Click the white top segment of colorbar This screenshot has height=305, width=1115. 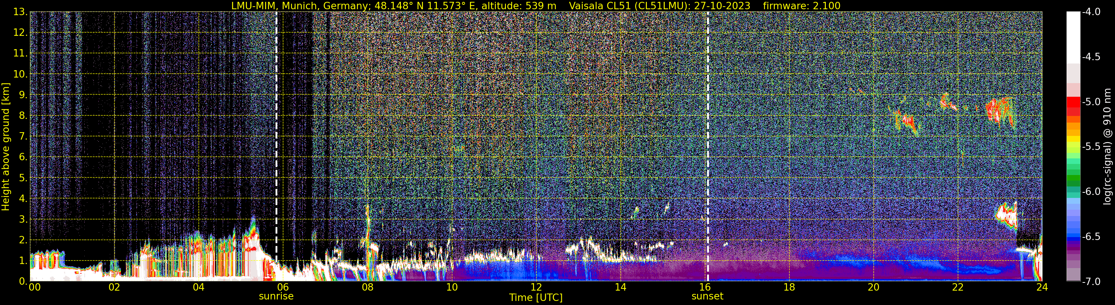click(x=1073, y=38)
